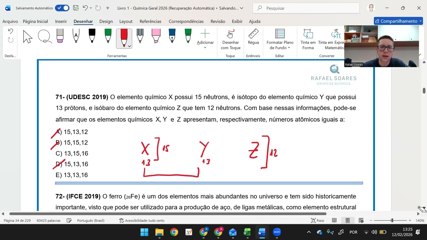
Task: Click the title bar undo arrow
Action: pos(85,8)
